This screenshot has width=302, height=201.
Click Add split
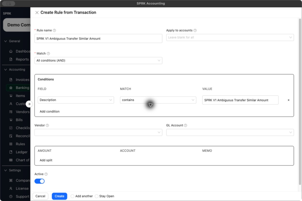(46, 160)
